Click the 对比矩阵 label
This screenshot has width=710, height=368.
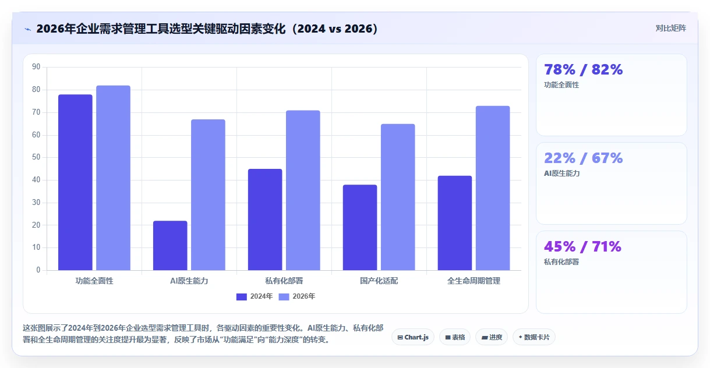pos(671,29)
